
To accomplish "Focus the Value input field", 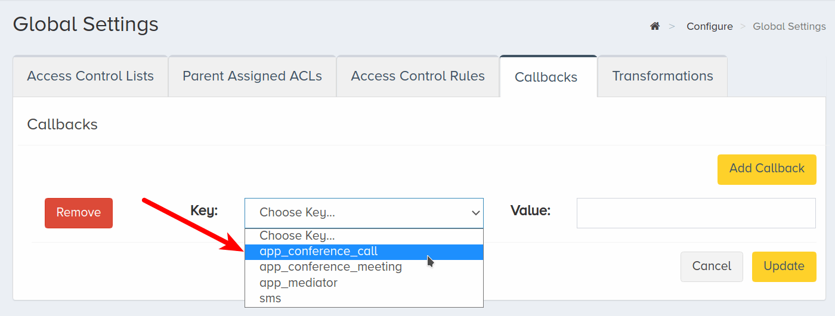I will pyautogui.click(x=696, y=213).
